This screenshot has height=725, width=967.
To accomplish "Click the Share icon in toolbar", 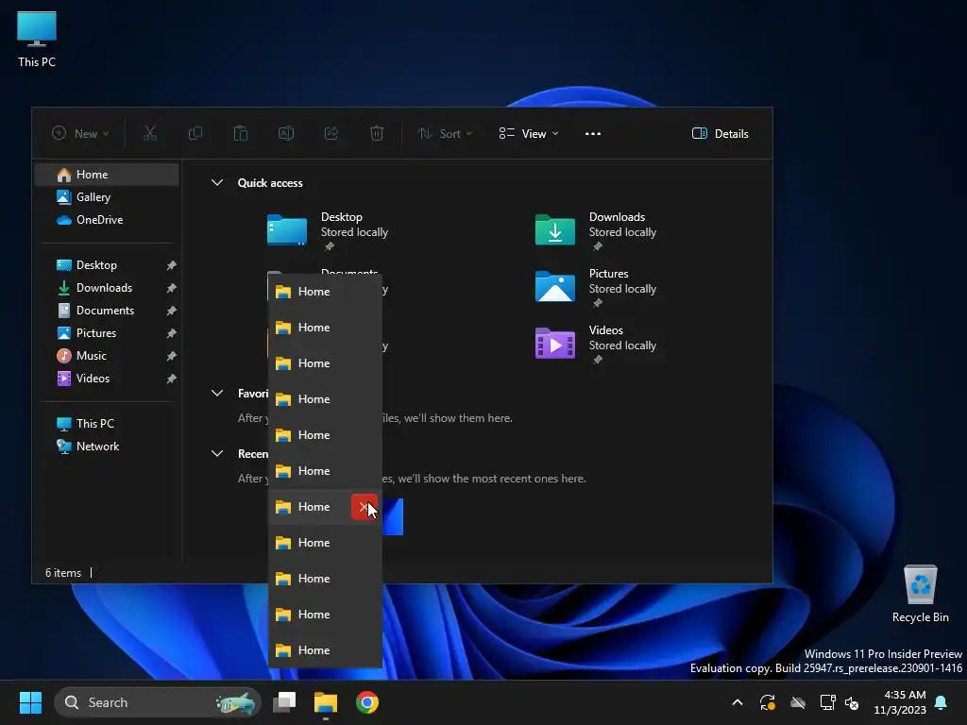I will tap(331, 133).
